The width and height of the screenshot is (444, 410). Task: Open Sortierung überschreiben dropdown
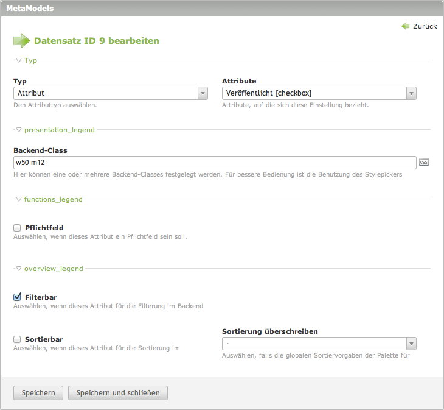pyautogui.click(x=319, y=344)
